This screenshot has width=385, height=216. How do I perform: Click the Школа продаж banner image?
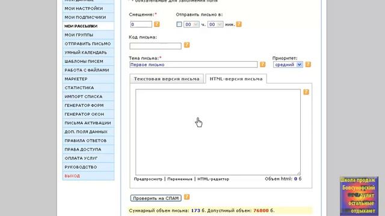pyautogui.click(x=359, y=196)
